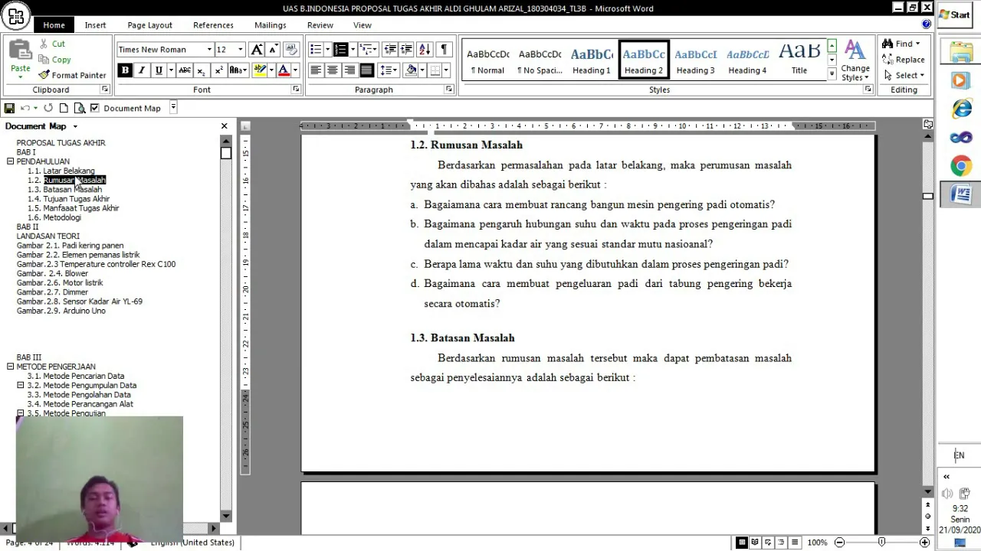
Task: Click the text highlight color button
Action: tap(260, 70)
